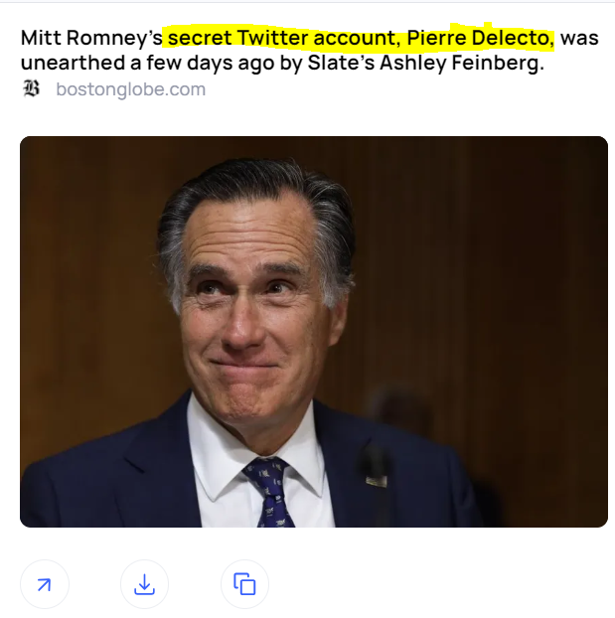Copy the image using the copy icon
The image size is (615, 618).
coord(244,584)
